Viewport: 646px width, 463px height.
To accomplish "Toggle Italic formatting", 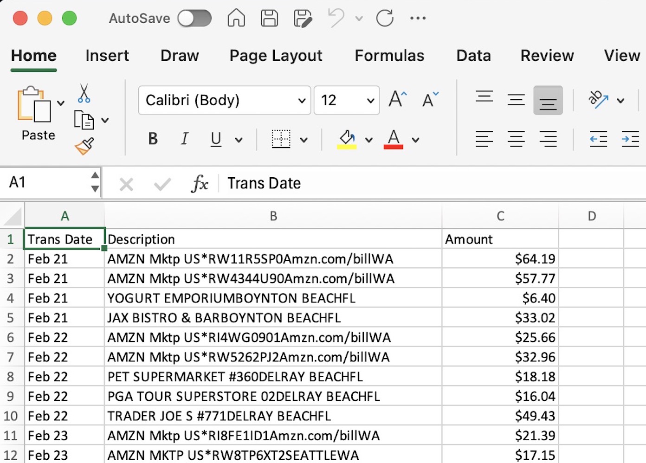I will 185,139.
